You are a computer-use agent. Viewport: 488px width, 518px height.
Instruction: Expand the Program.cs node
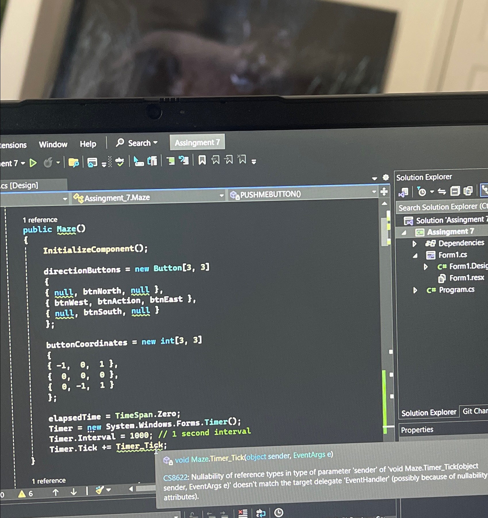point(415,290)
